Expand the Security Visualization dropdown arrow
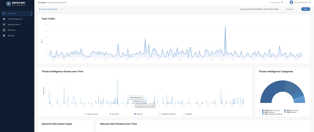The height and width of the screenshot is (132, 314). click(x=62, y=9)
